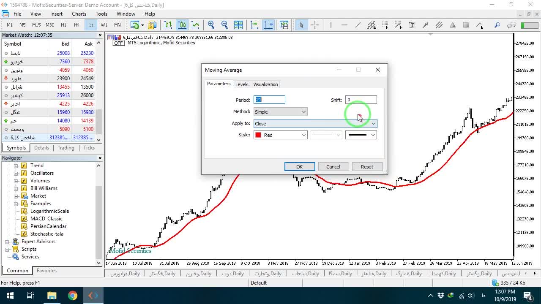Open the Google Chrome taskbar icon
The width and height of the screenshot is (541, 304).
(73, 296)
